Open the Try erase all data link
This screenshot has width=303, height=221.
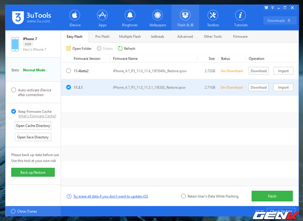click(110, 196)
